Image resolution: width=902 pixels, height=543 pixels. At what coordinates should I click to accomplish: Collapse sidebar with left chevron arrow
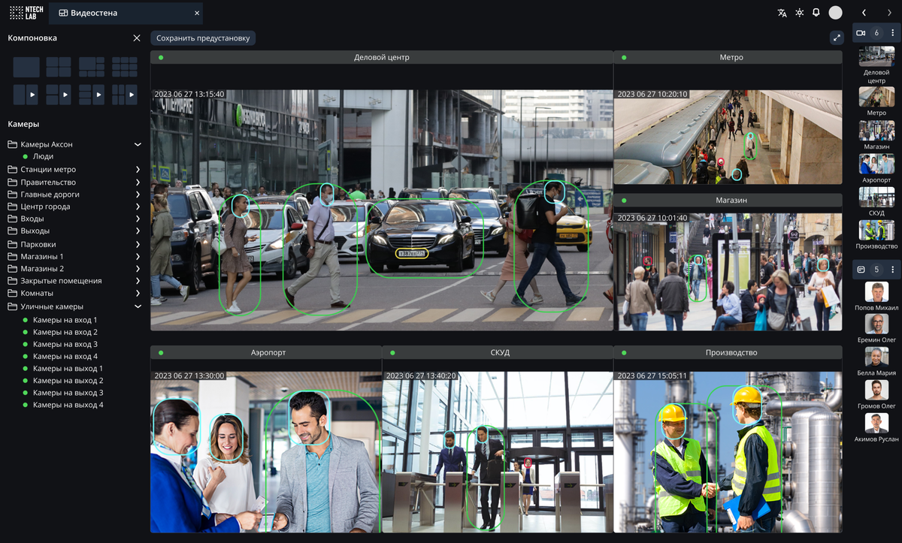[x=864, y=13]
